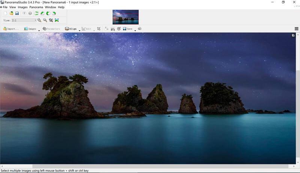Fit image to window icon
This screenshot has height=173, width=300.
(x=57, y=20)
